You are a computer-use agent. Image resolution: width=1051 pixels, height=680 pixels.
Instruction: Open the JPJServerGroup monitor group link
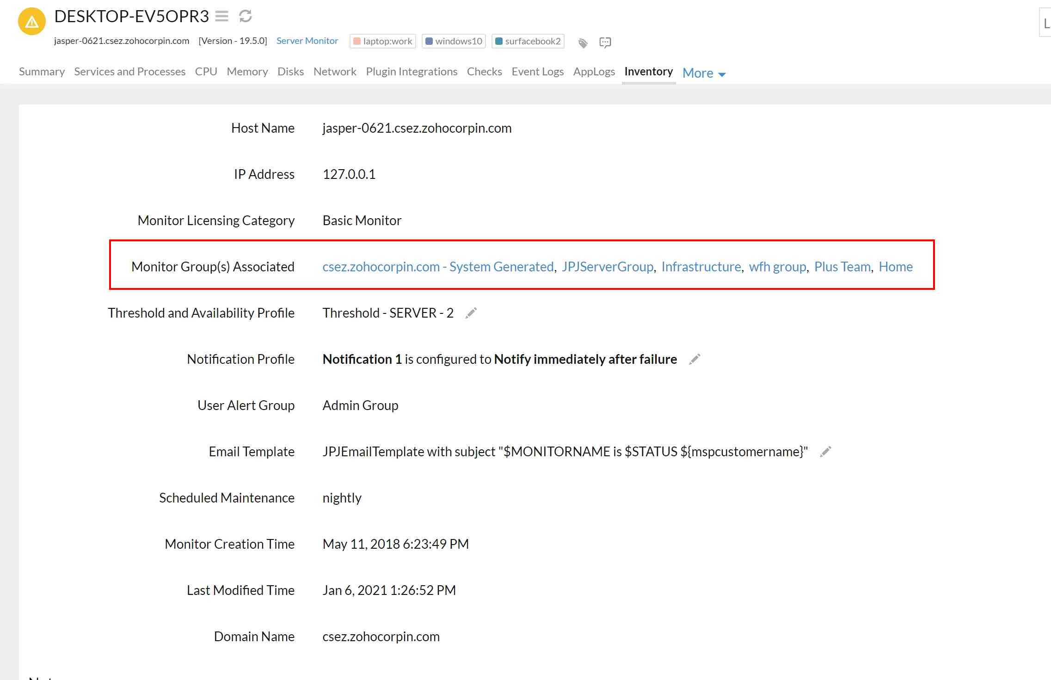pyautogui.click(x=607, y=267)
